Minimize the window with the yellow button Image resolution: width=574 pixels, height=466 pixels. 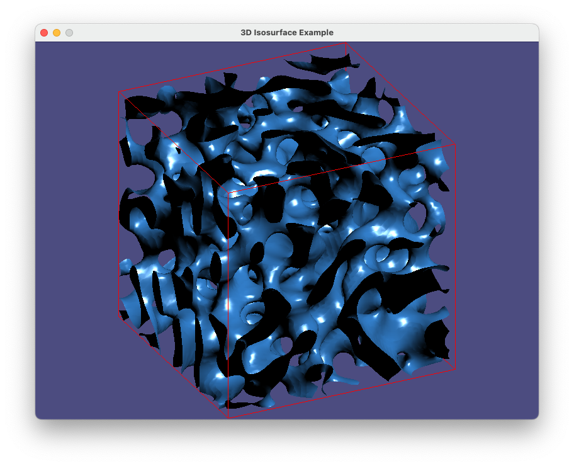(x=57, y=33)
